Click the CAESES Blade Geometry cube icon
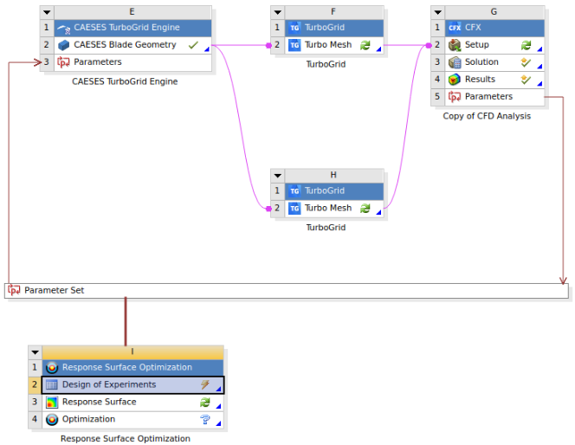 click(x=63, y=45)
